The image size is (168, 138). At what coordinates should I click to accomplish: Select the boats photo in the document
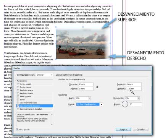click(83, 43)
